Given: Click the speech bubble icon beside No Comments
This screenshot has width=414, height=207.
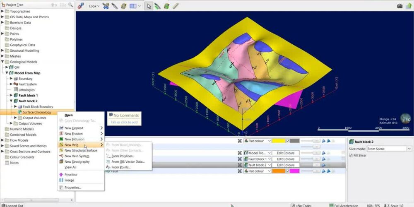Looking at the screenshot, I should click(111, 115).
